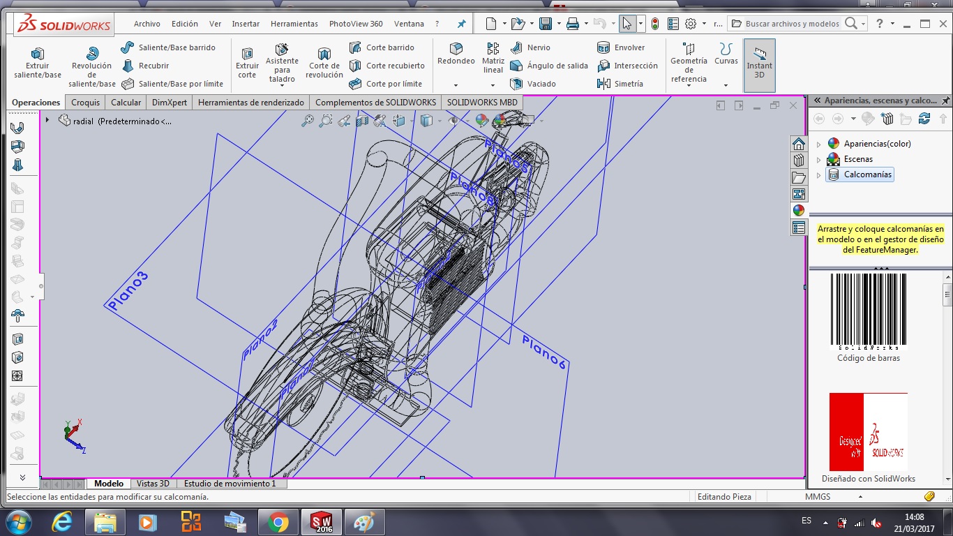This screenshot has width=953, height=536.
Task: Select the Código de barras decal thumbnail
Action: (869, 311)
